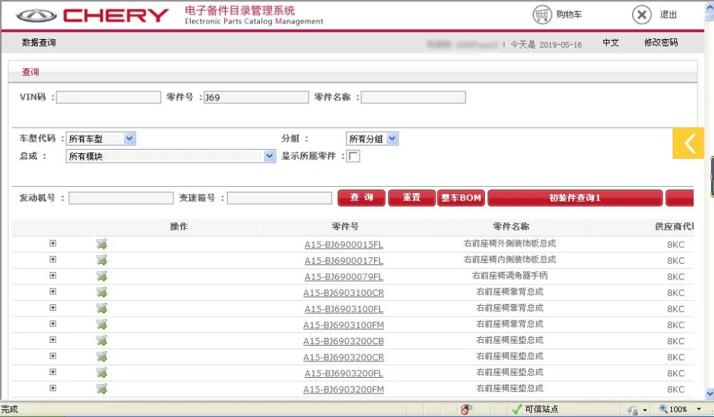This screenshot has height=417, width=714.
Task: Open part link A15-BJ6903200FM
Action: point(344,390)
